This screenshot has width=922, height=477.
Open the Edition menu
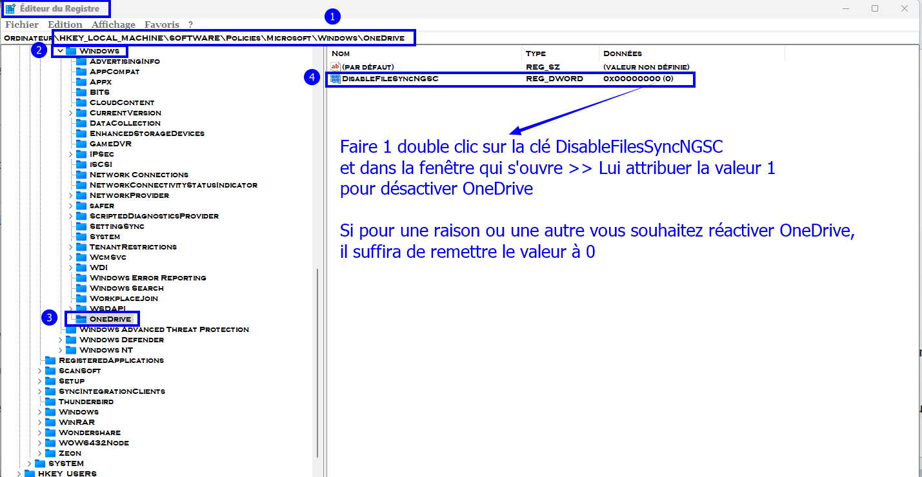pos(65,24)
